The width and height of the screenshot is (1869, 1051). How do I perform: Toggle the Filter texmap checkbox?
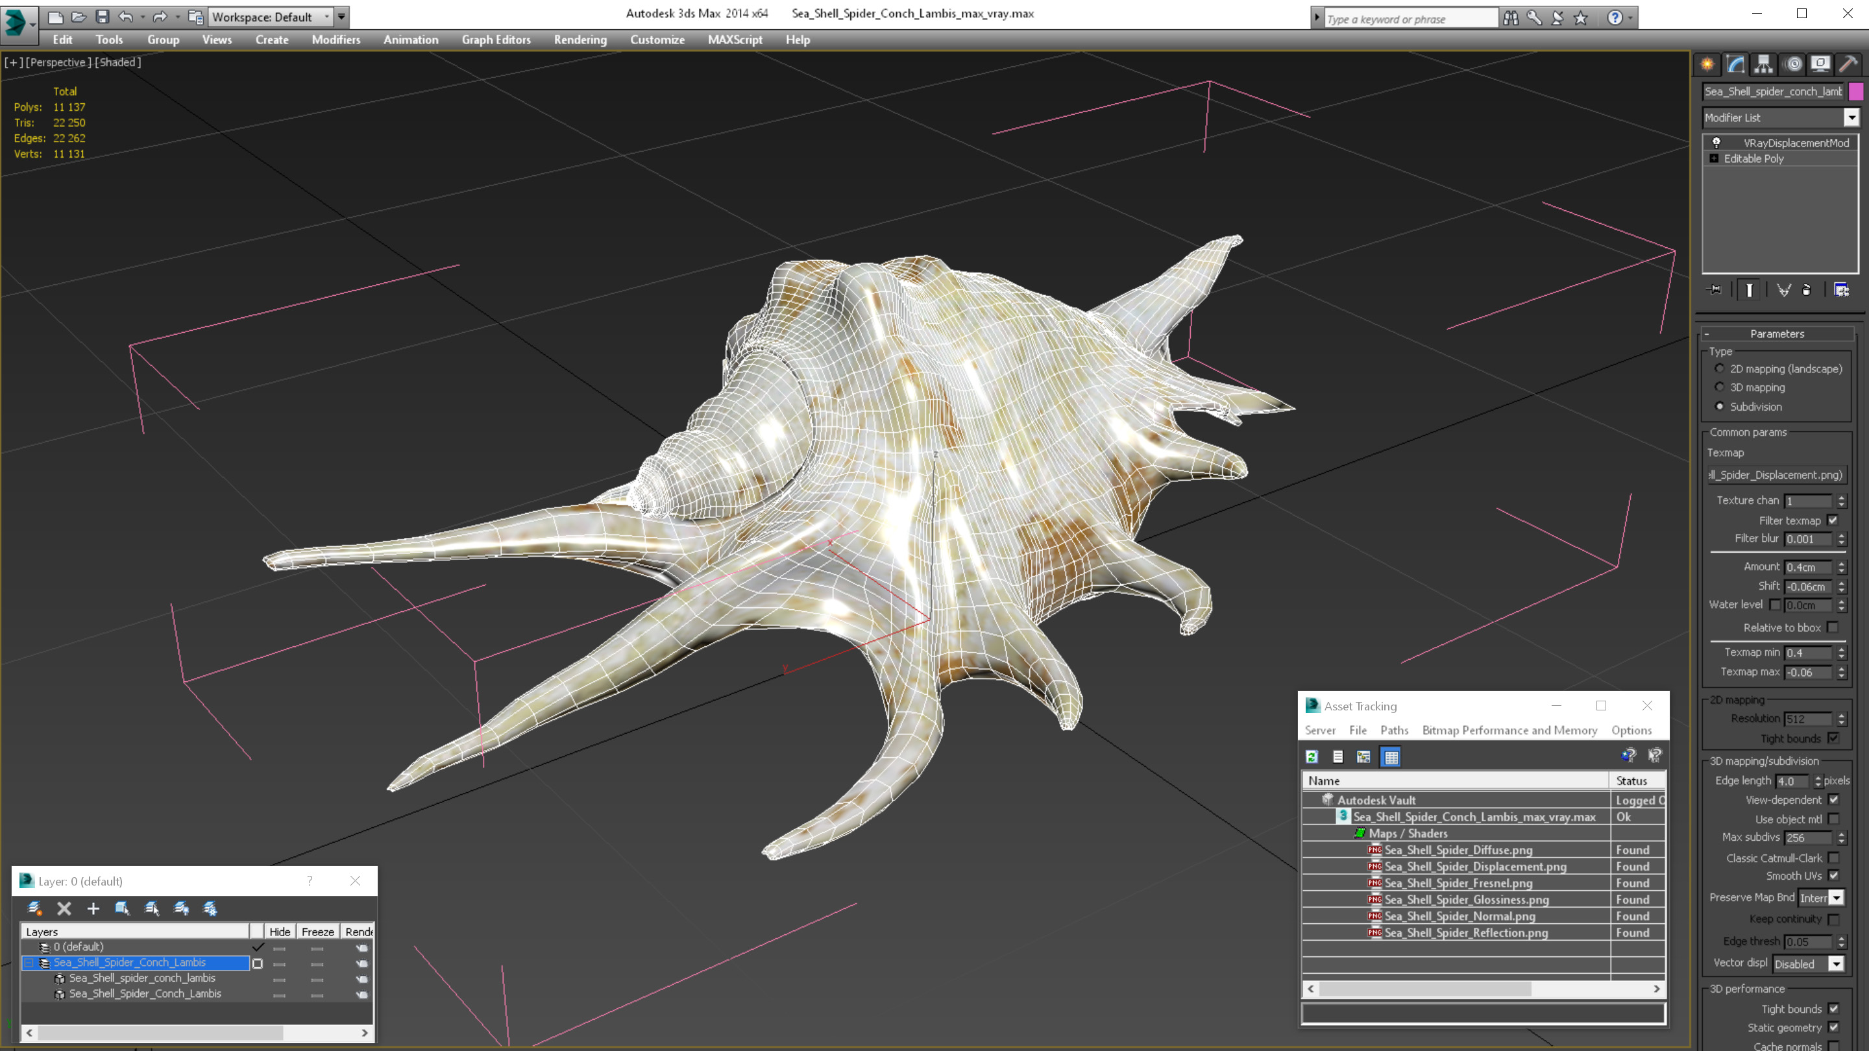pos(1833,520)
